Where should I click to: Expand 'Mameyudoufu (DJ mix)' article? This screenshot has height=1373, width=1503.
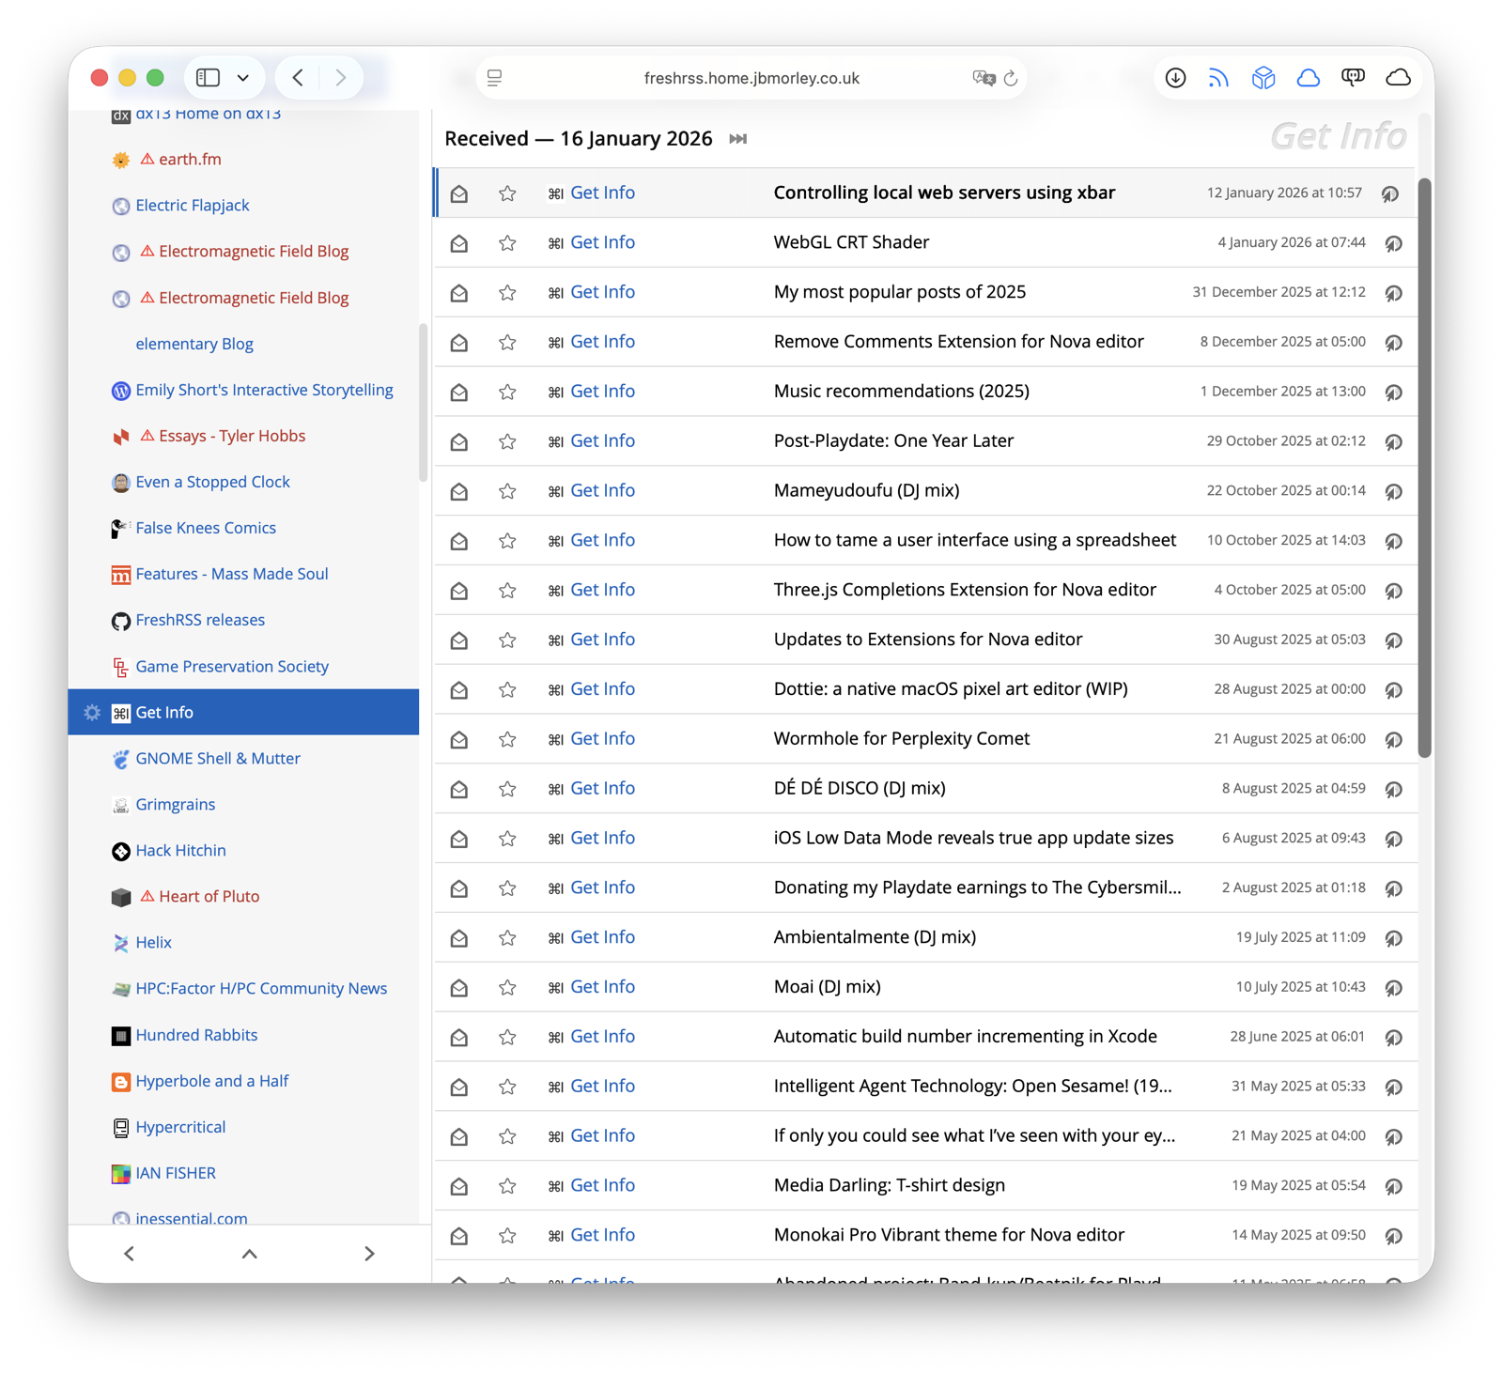click(866, 490)
